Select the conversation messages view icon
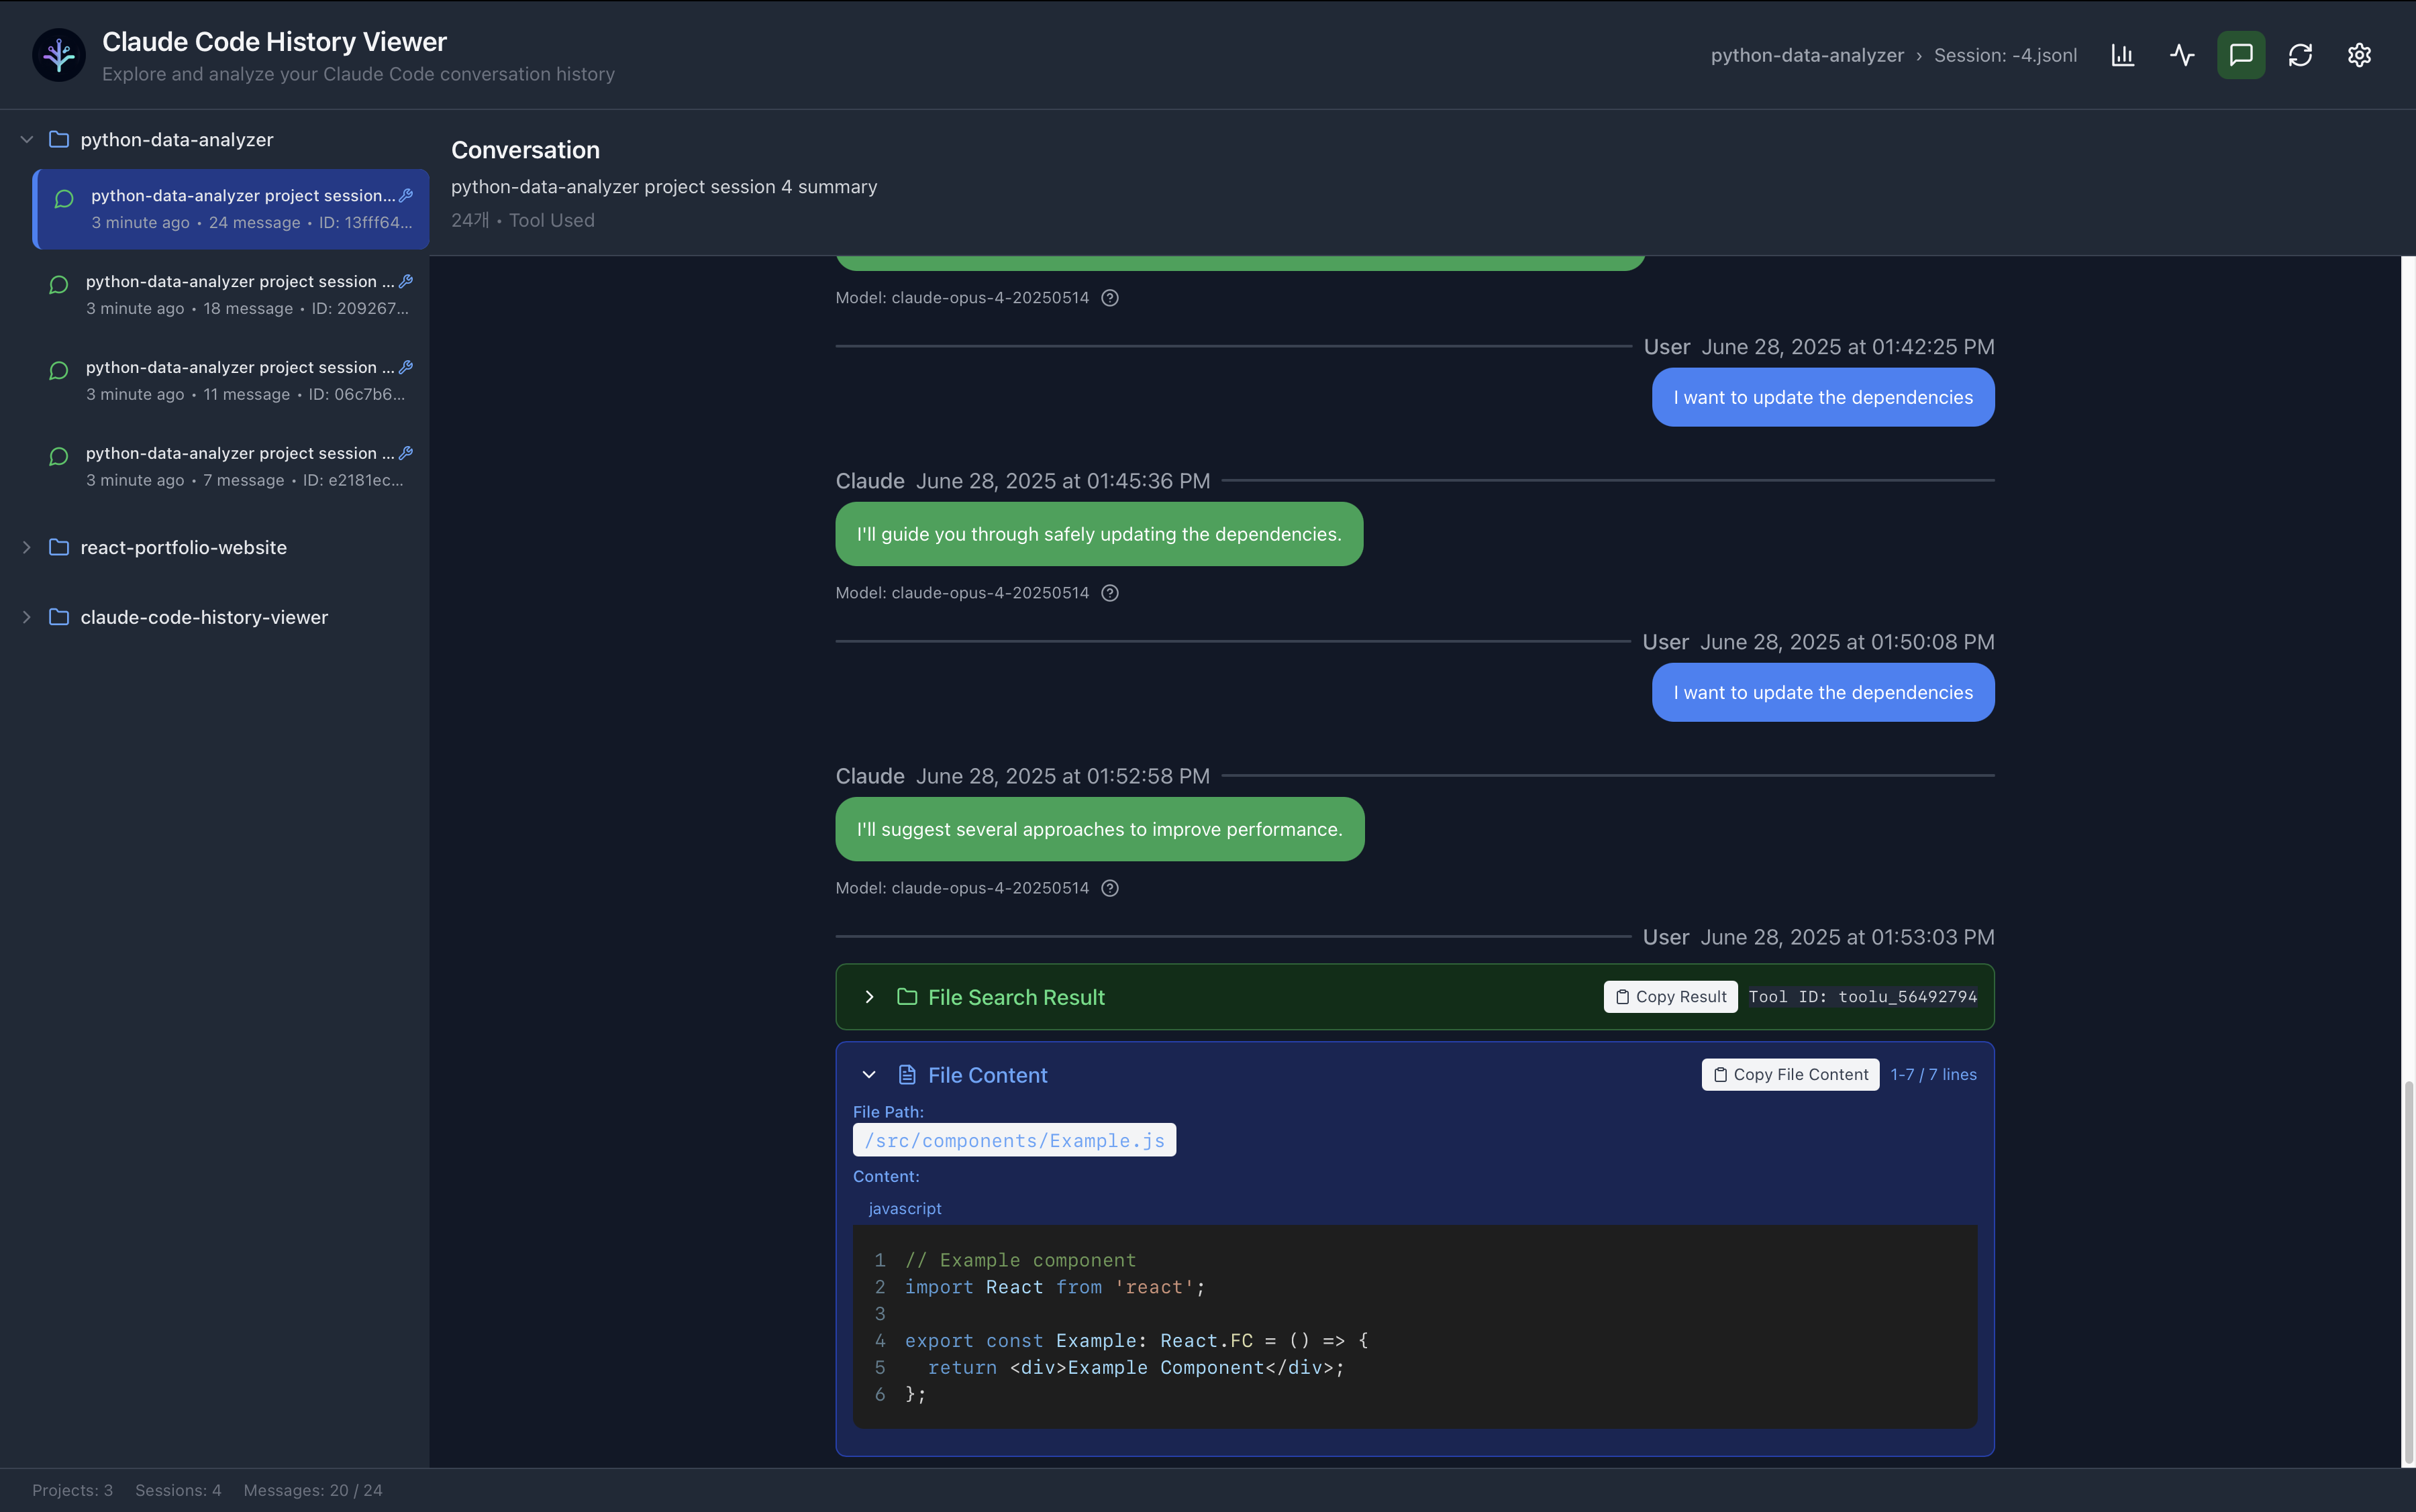This screenshot has width=2416, height=1512. [2241, 55]
